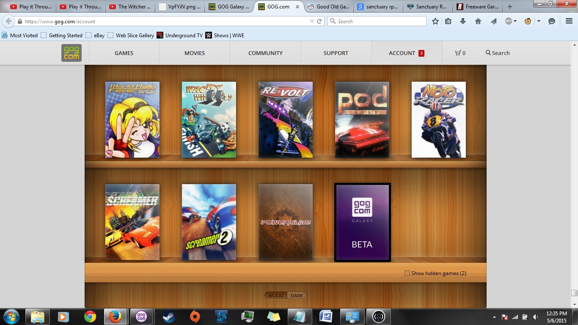Open GOG Galaxy from the taskbar
This screenshot has height=325, width=578.
[x=141, y=317]
